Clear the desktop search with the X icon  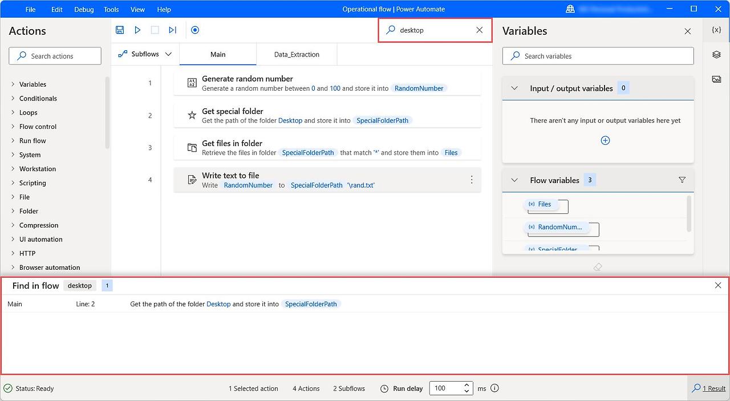480,30
